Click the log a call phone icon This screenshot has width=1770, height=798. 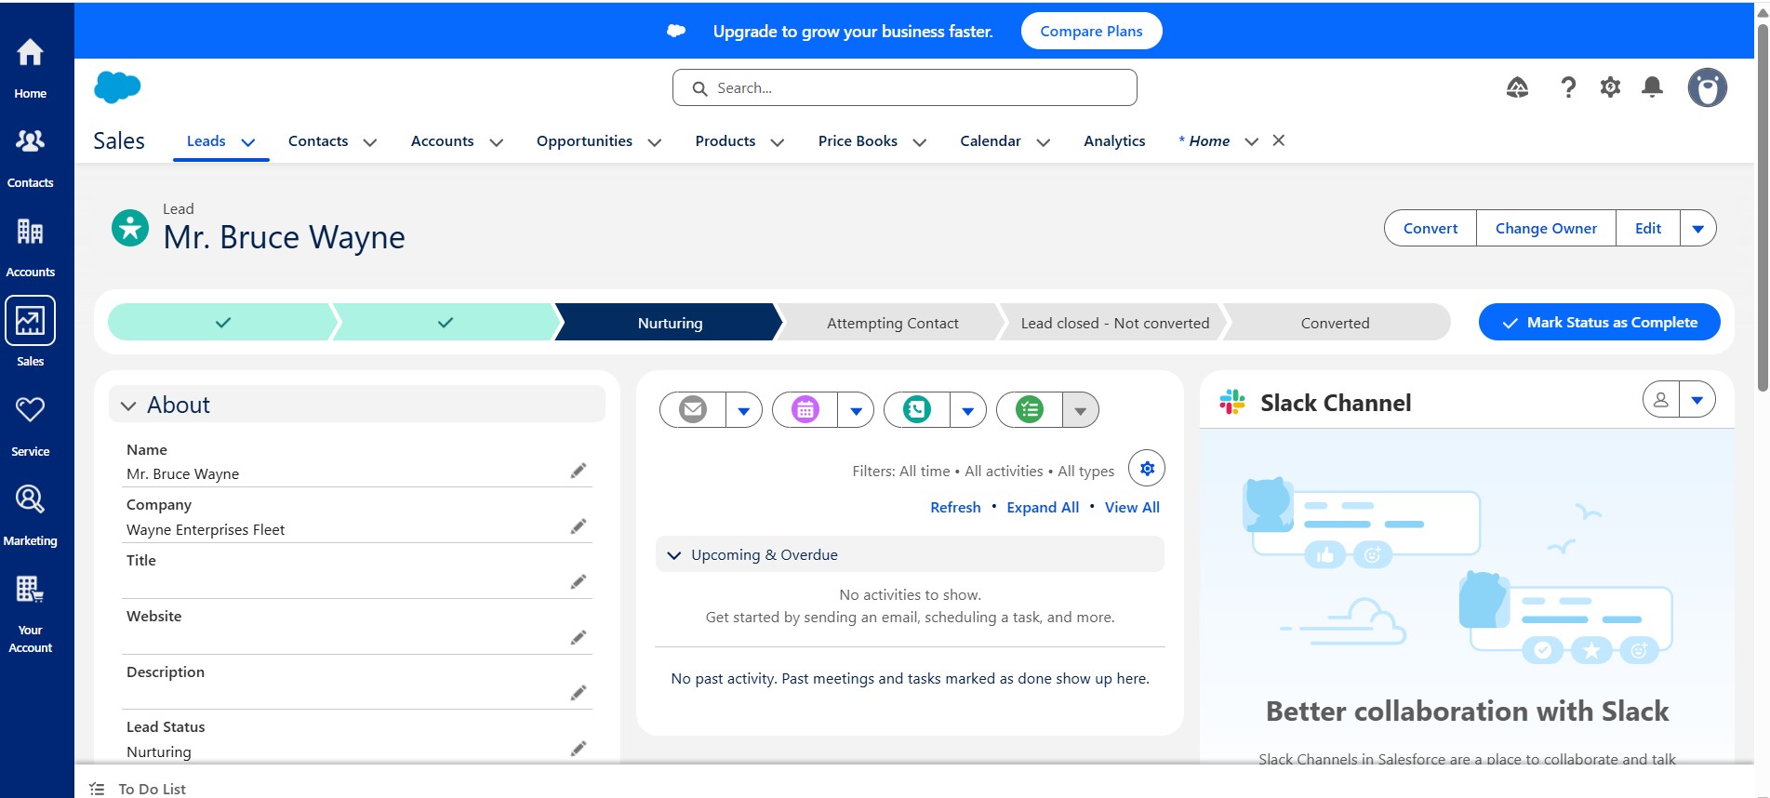coord(917,409)
